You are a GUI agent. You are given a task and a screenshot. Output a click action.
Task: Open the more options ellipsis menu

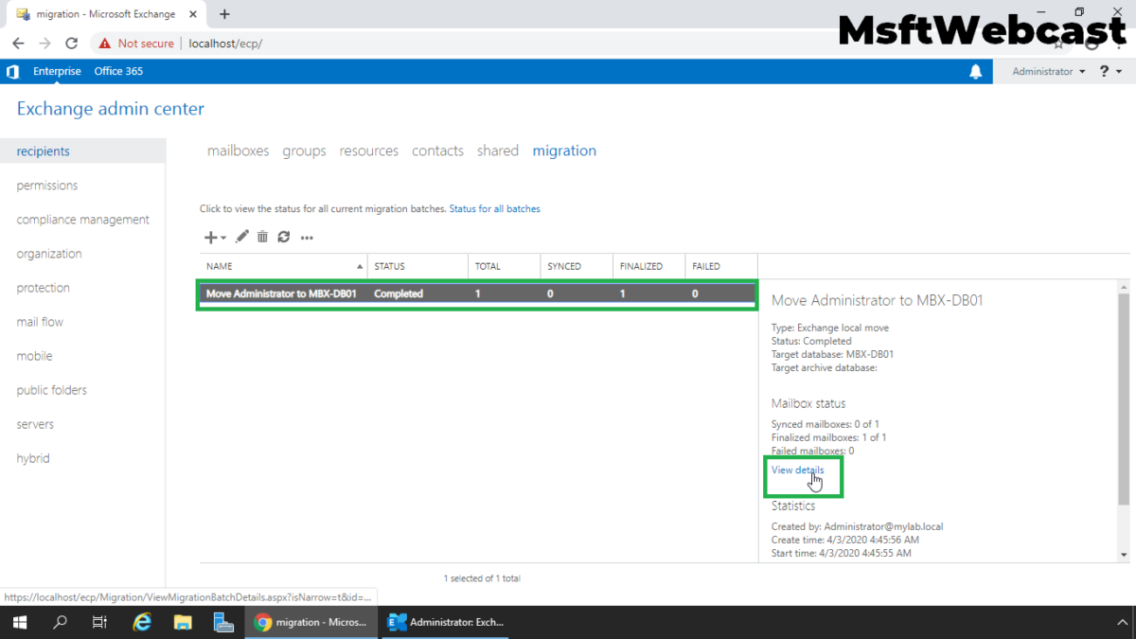(307, 238)
